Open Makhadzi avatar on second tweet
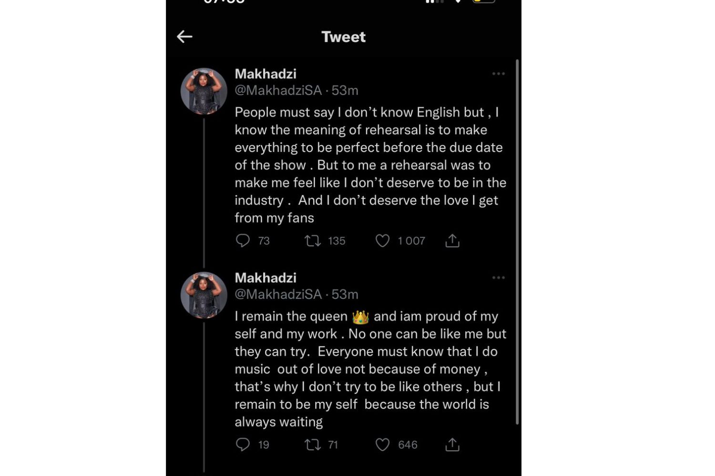 [x=204, y=295]
